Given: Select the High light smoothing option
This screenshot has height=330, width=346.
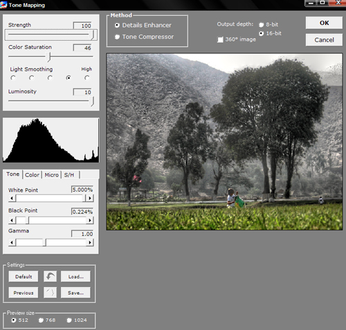Looking at the screenshot, I should pyautogui.click(x=86, y=77).
